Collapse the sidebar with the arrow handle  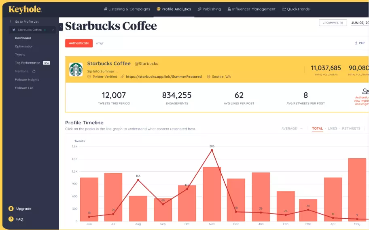click(x=61, y=27)
